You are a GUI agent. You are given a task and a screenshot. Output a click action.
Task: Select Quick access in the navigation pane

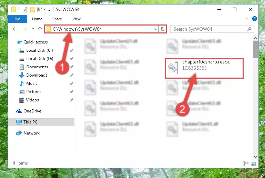tap(32, 42)
